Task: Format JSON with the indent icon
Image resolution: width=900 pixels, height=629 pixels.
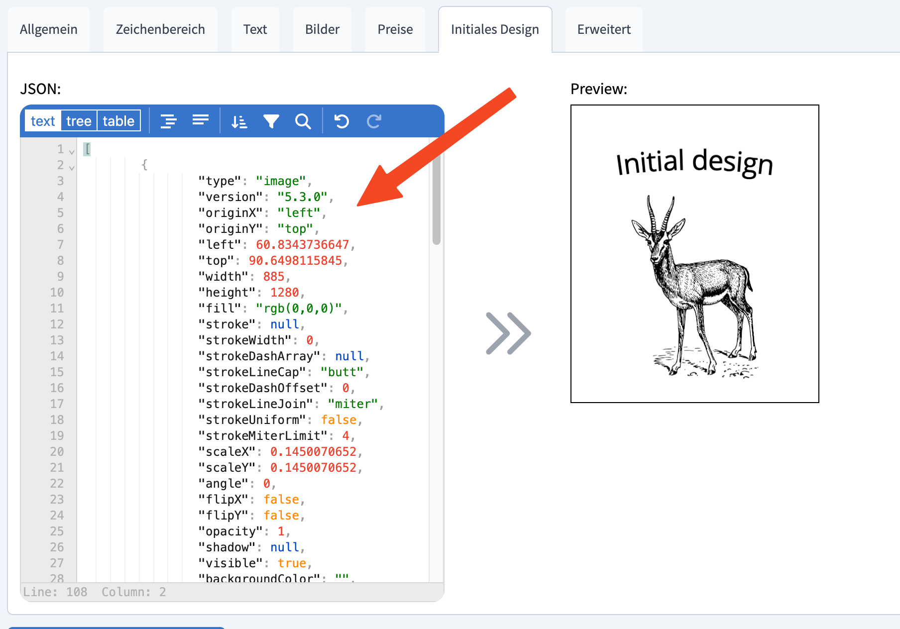Action: click(169, 121)
